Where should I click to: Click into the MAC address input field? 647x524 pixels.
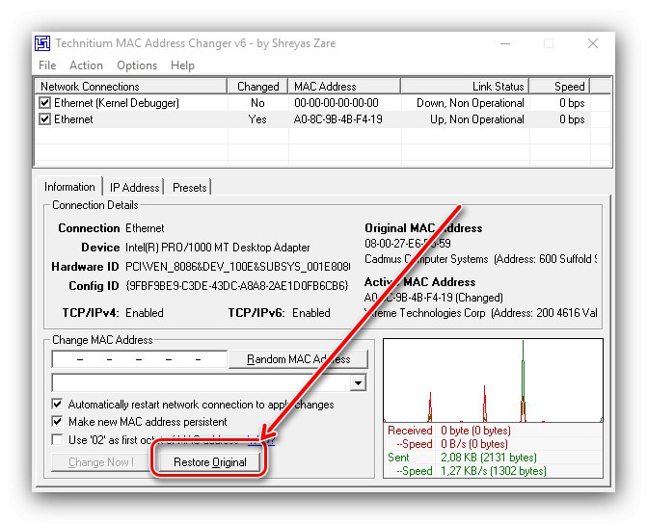coord(140,359)
